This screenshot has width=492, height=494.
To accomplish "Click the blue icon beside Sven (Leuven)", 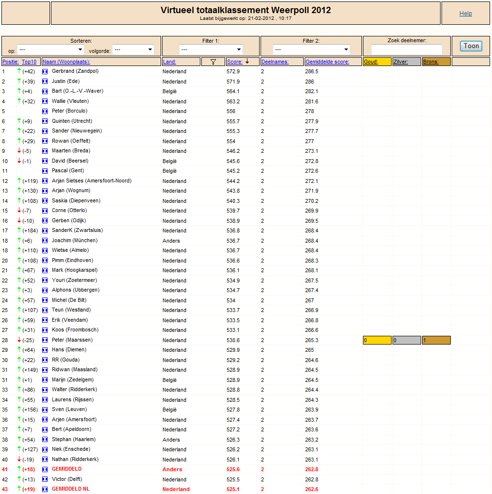I will pos(45,410).
